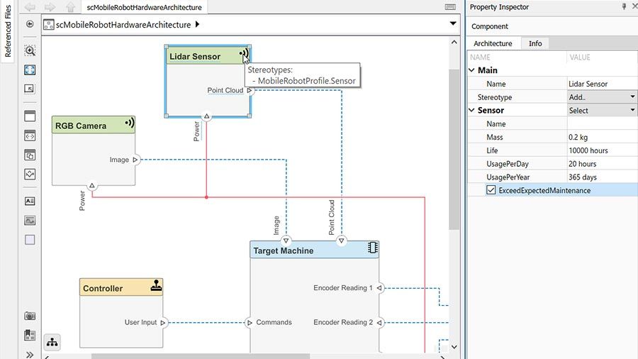This screenshot has height=359, width=638.
Task: Switch to the Info tab
Action: 535,43
